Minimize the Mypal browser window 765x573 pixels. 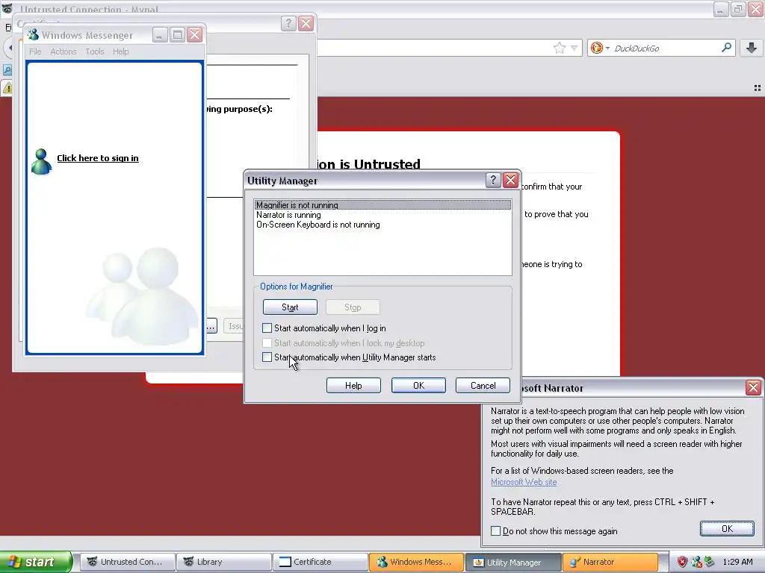coord(720,9)
